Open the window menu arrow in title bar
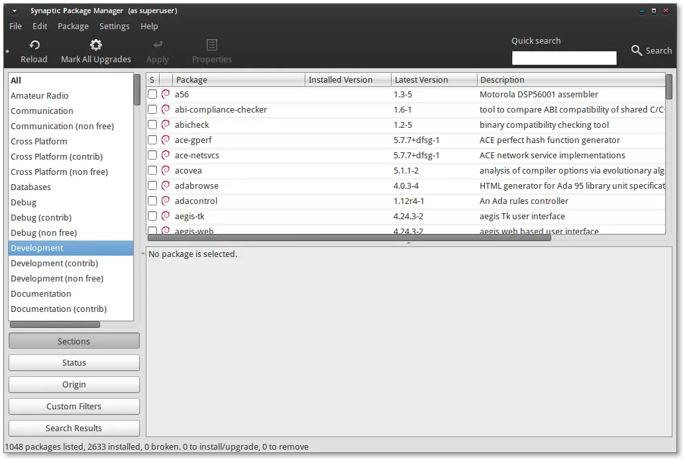Viewport: 683px width, 459px height. [x=15, y=11]
